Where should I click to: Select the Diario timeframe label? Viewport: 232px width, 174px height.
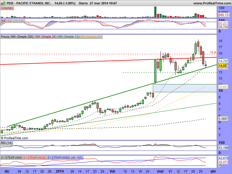click(83, 3)
